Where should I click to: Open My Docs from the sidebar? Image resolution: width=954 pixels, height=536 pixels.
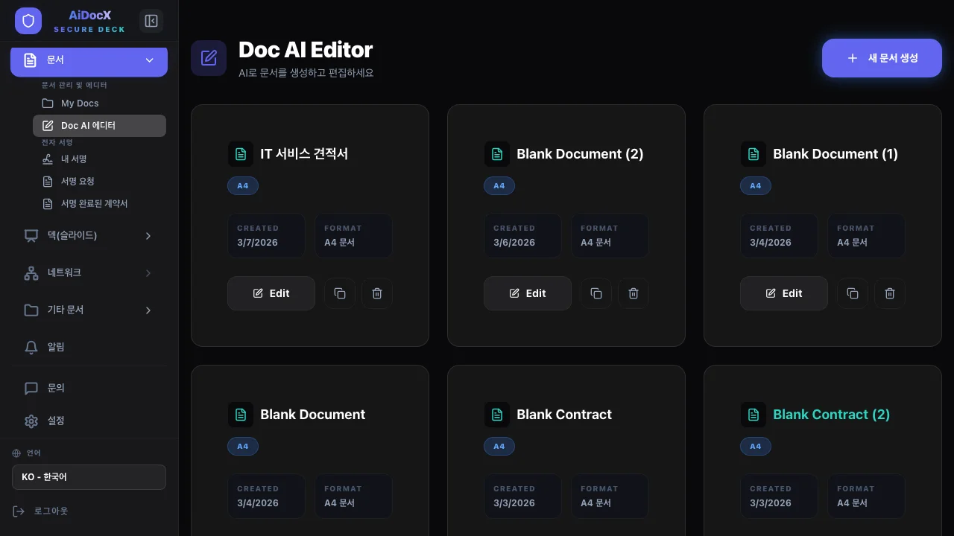click(80, 103)
